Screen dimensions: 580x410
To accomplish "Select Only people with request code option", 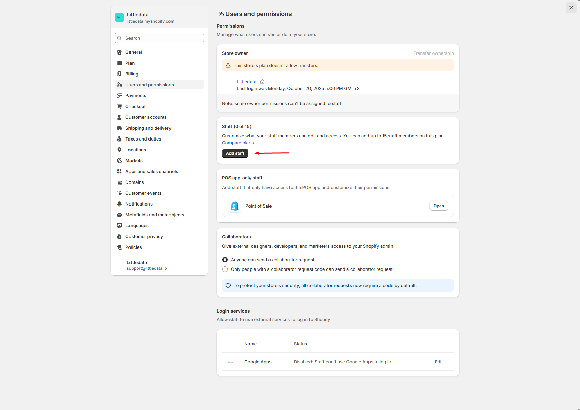I will [225, 269].
